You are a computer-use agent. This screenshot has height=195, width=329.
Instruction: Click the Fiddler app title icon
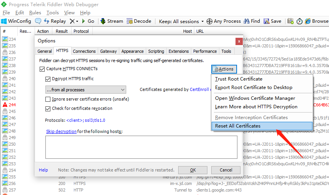(x=4, y=4)
